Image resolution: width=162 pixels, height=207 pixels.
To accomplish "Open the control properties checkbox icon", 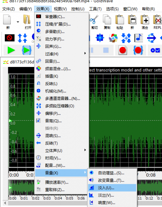I will point(155,50).
